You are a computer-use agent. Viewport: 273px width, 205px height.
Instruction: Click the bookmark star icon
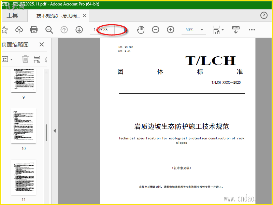click(5, 30)
